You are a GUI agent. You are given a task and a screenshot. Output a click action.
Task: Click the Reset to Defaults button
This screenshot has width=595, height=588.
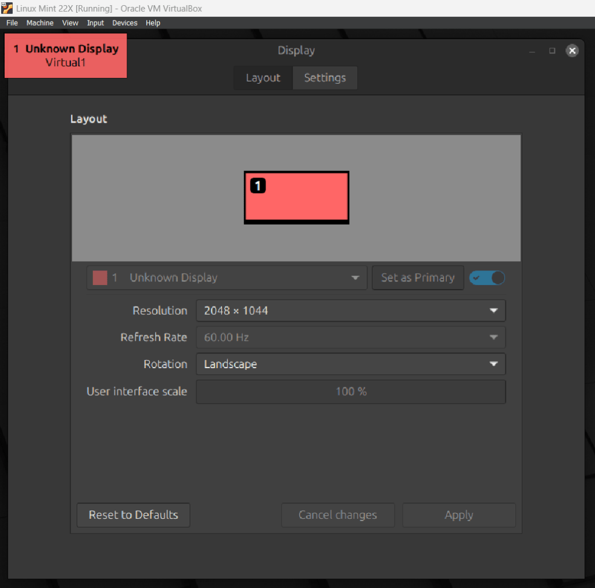[x=133, y=515]
